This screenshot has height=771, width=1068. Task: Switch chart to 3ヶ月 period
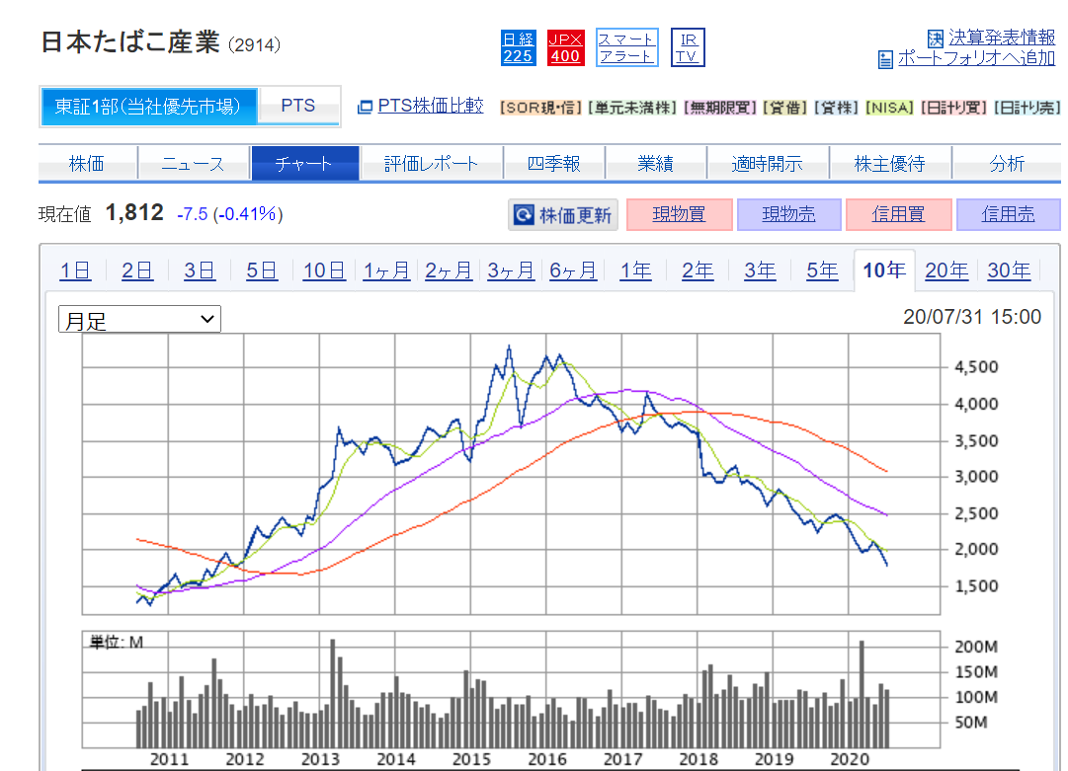click(x=511, y=270)
